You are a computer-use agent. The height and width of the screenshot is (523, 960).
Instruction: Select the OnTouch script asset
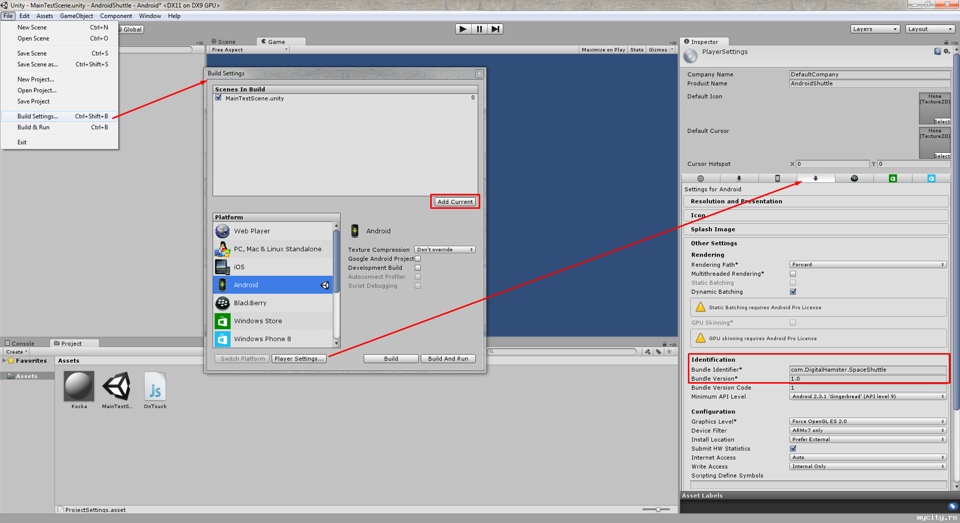[155, 386]
